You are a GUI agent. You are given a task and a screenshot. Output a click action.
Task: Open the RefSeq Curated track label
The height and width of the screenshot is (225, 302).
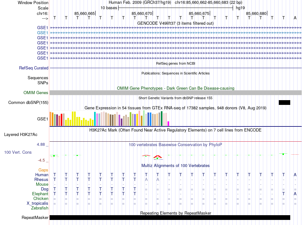(x=34, y=68)
